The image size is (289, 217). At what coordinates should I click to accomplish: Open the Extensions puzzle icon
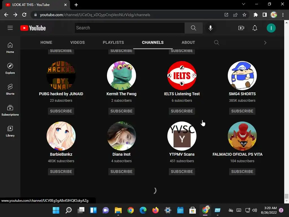tap(256, 15)
